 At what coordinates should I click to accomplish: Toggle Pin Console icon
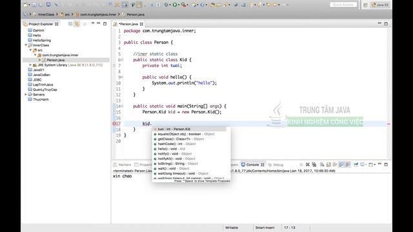tap(356, 165)
